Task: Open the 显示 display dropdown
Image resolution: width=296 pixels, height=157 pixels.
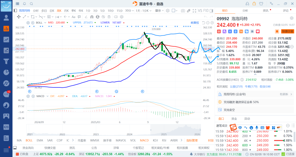Action: tap(159, 11)
